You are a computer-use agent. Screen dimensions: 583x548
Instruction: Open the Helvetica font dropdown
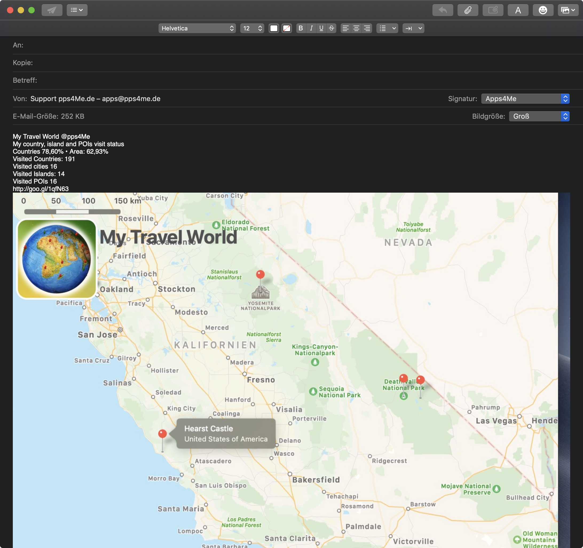click(x=197, y=29)
